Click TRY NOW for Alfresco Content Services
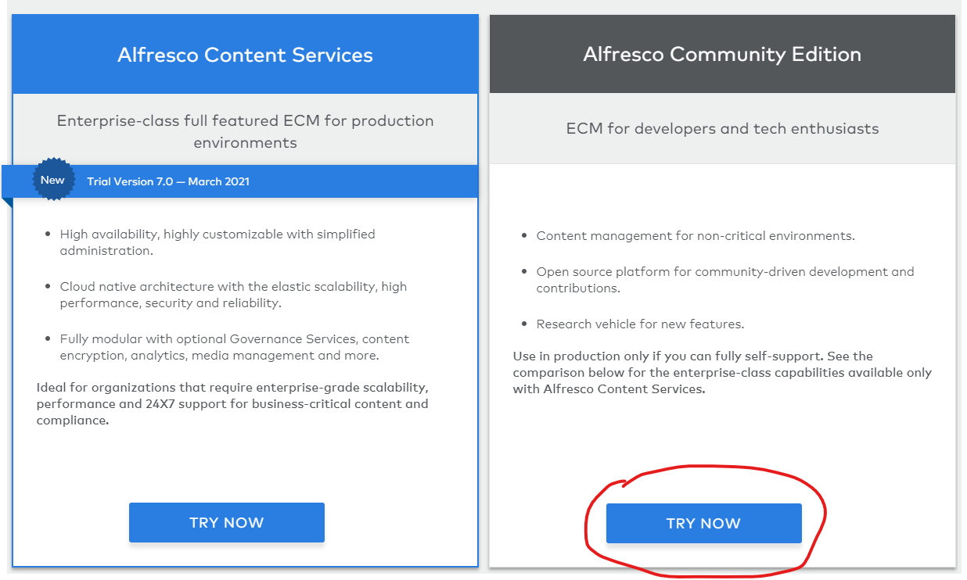 pos(226,522)
